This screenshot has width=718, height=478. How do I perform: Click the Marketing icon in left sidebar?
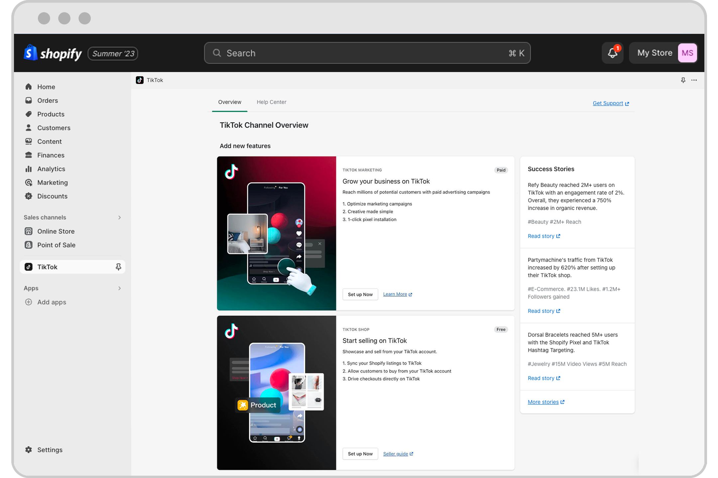[x=29, y=182]
